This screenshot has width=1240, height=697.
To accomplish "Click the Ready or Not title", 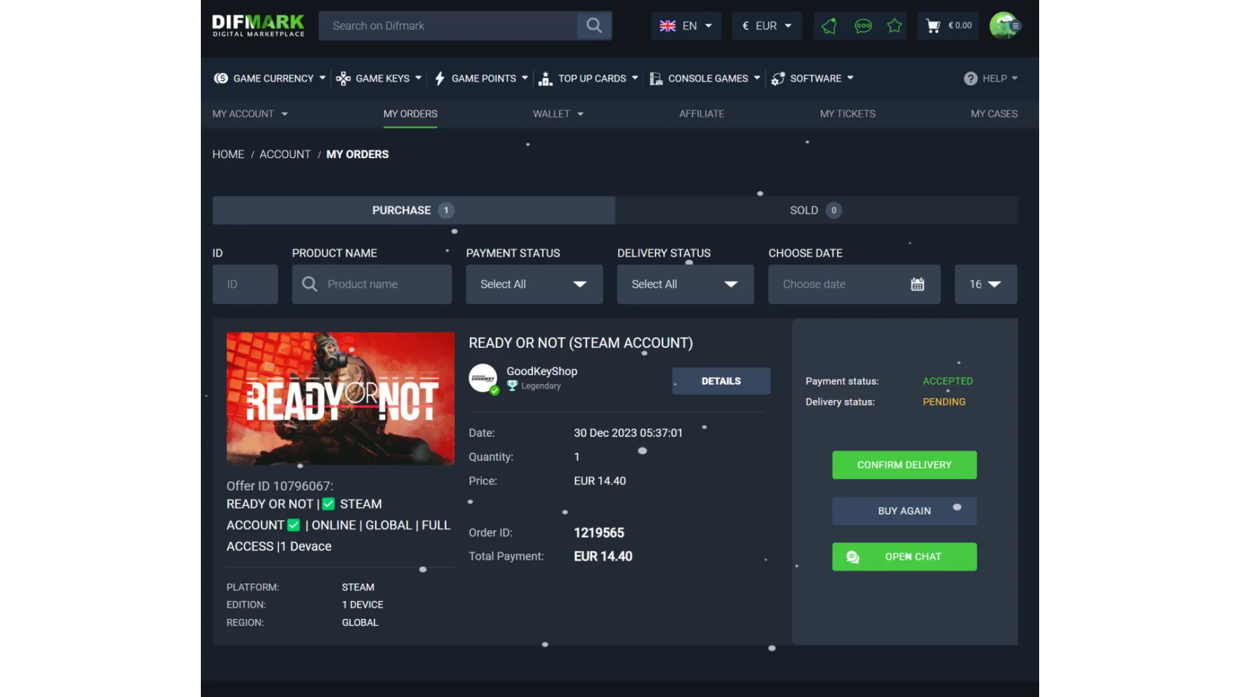I will (x=580, y=343).
